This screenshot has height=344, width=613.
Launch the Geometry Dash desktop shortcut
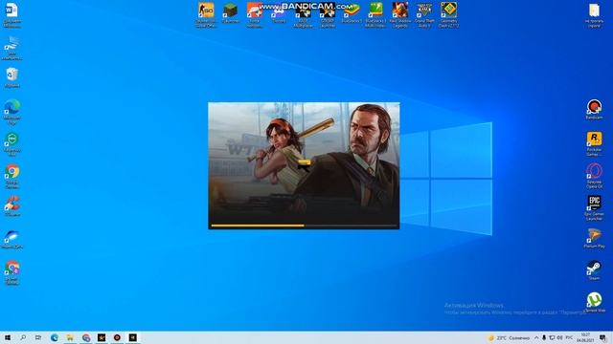click(x=448, y=14)
